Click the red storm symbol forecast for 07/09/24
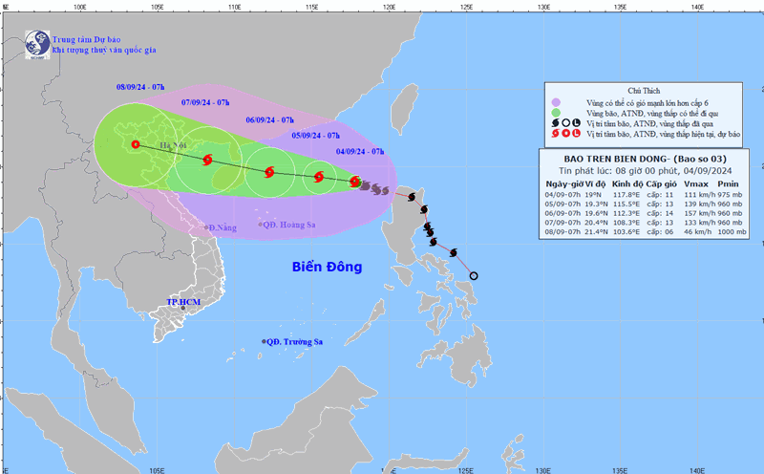 pyautogui.click(x=206, y=161)
